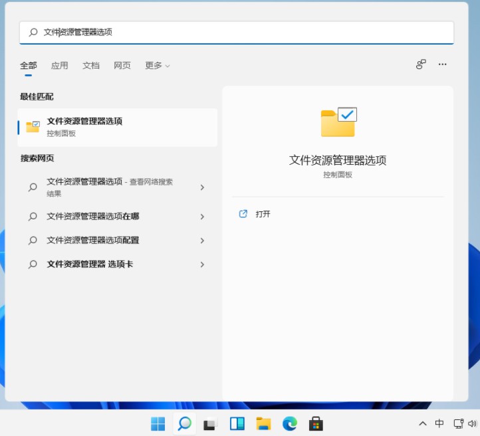Switch to the 文档 filter tab
480x436 pixels.
coord(91,66)
